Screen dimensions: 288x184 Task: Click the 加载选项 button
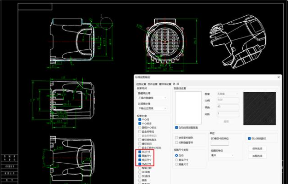(257, 156)
